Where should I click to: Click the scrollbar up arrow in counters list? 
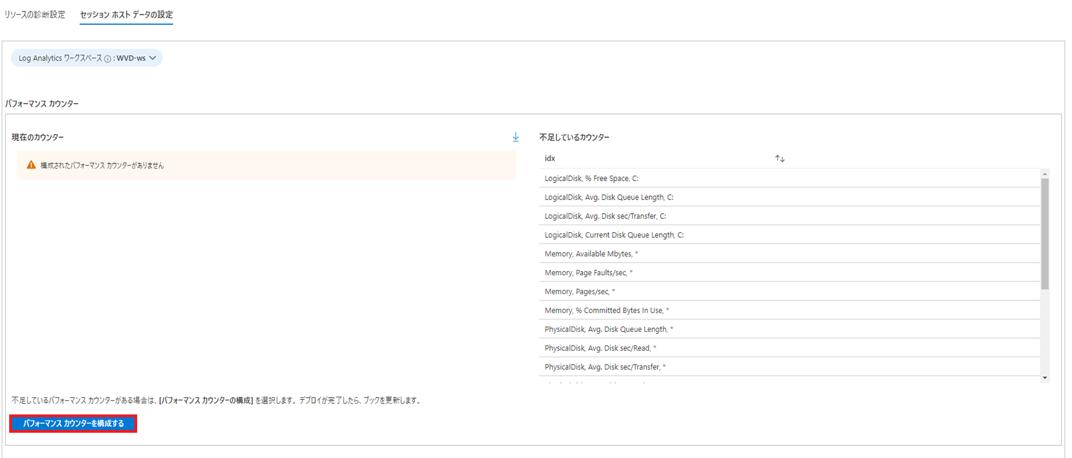tap(1044, 174)
